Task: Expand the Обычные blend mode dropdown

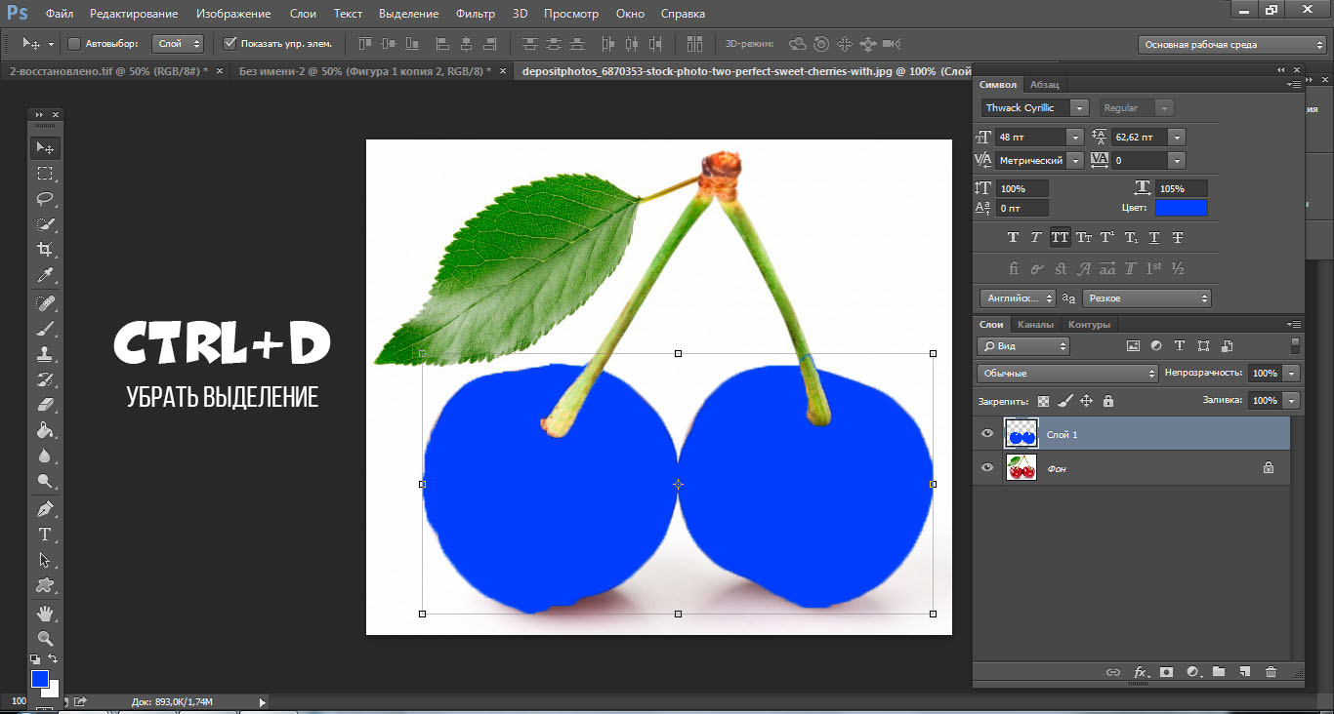Action: point(1066,374)
